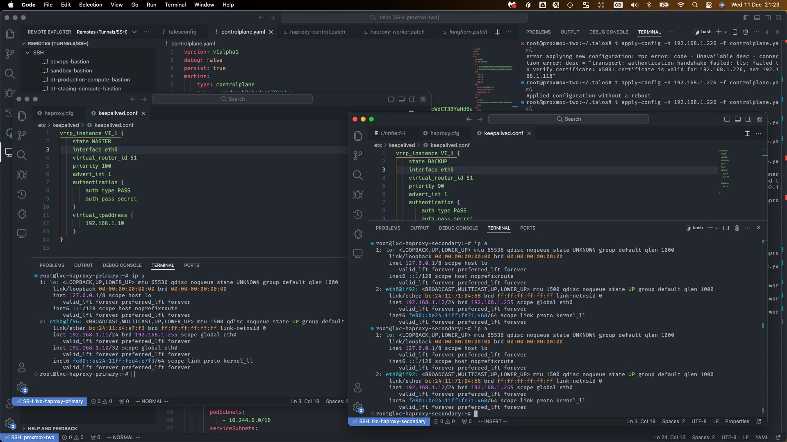Open Extensions view in lxc-haproxy-secondary window
Viewport: 787px width, 442px height.
[x=358, y=234]
